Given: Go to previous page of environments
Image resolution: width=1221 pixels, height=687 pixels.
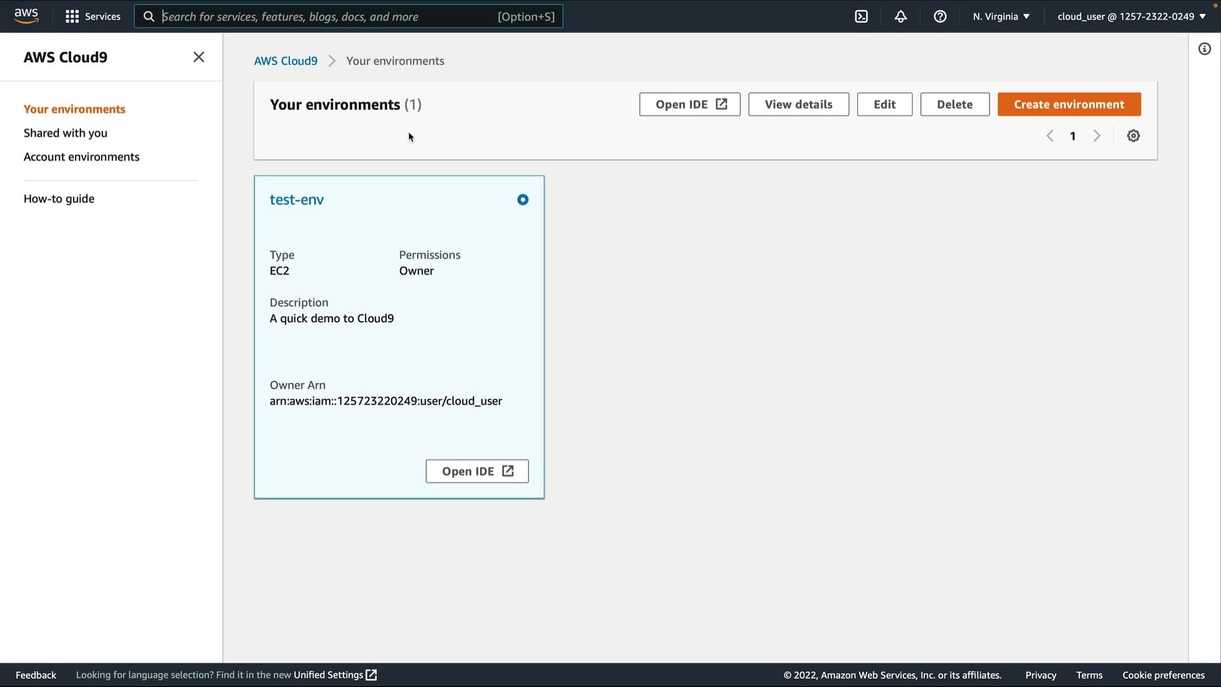Looking at the screenshot, I should 1050,135.
